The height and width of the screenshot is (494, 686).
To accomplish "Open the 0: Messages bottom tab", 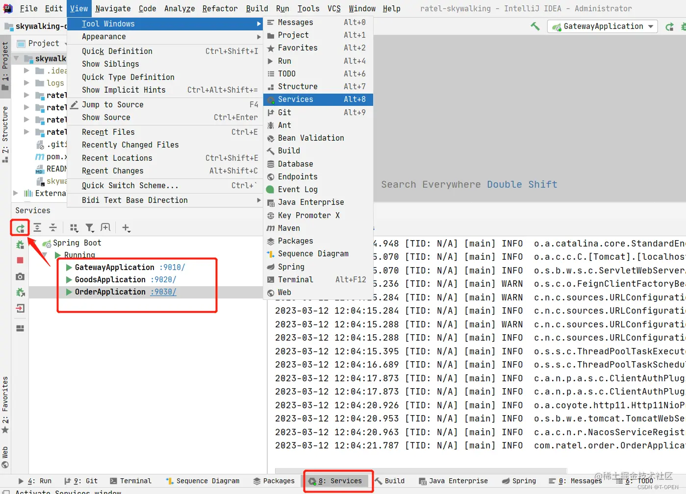I will [575, 481].
